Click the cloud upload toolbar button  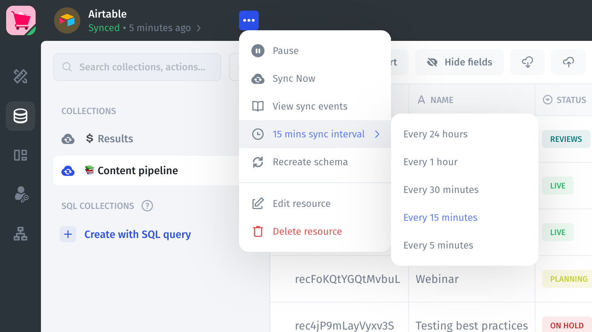tap(568, 62)
